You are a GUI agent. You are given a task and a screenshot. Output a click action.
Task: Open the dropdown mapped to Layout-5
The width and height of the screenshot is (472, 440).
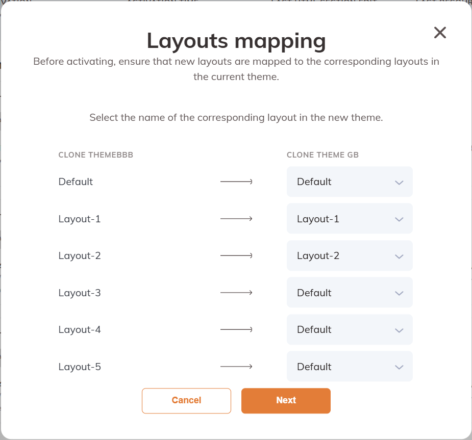coord(350,367)
